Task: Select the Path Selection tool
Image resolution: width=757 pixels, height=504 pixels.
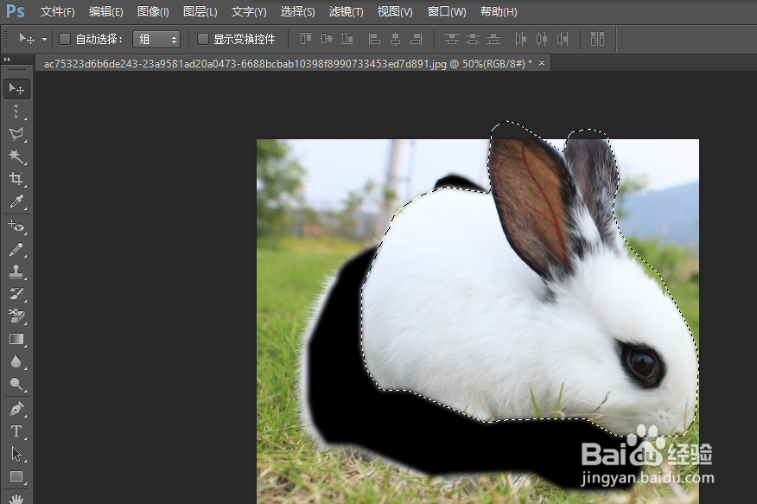Action: [x=16, y=454]
